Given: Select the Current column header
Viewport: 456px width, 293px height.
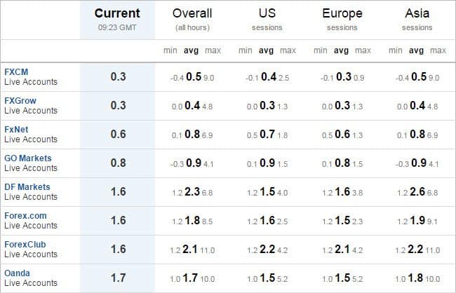Looking at the screenshot, I should point(117,19).
